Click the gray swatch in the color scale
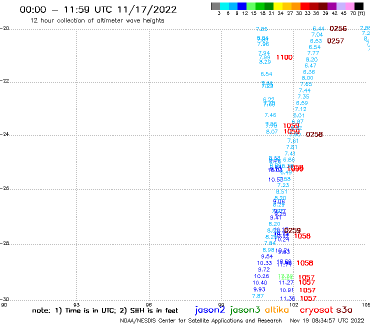Image resolution: width=370 pixels, height=325 pixels. point(215,6)
